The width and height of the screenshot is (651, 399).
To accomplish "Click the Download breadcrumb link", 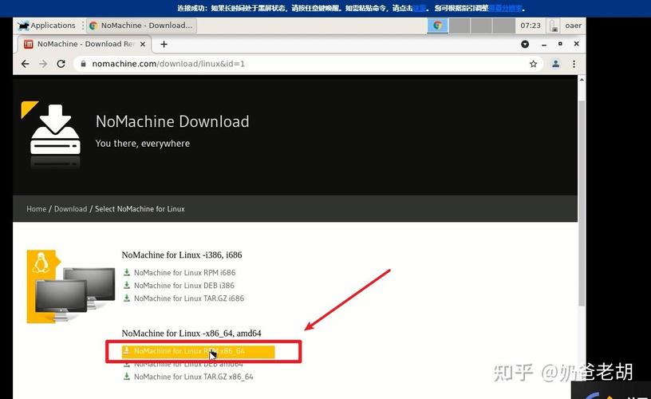I will coord(70,209).
